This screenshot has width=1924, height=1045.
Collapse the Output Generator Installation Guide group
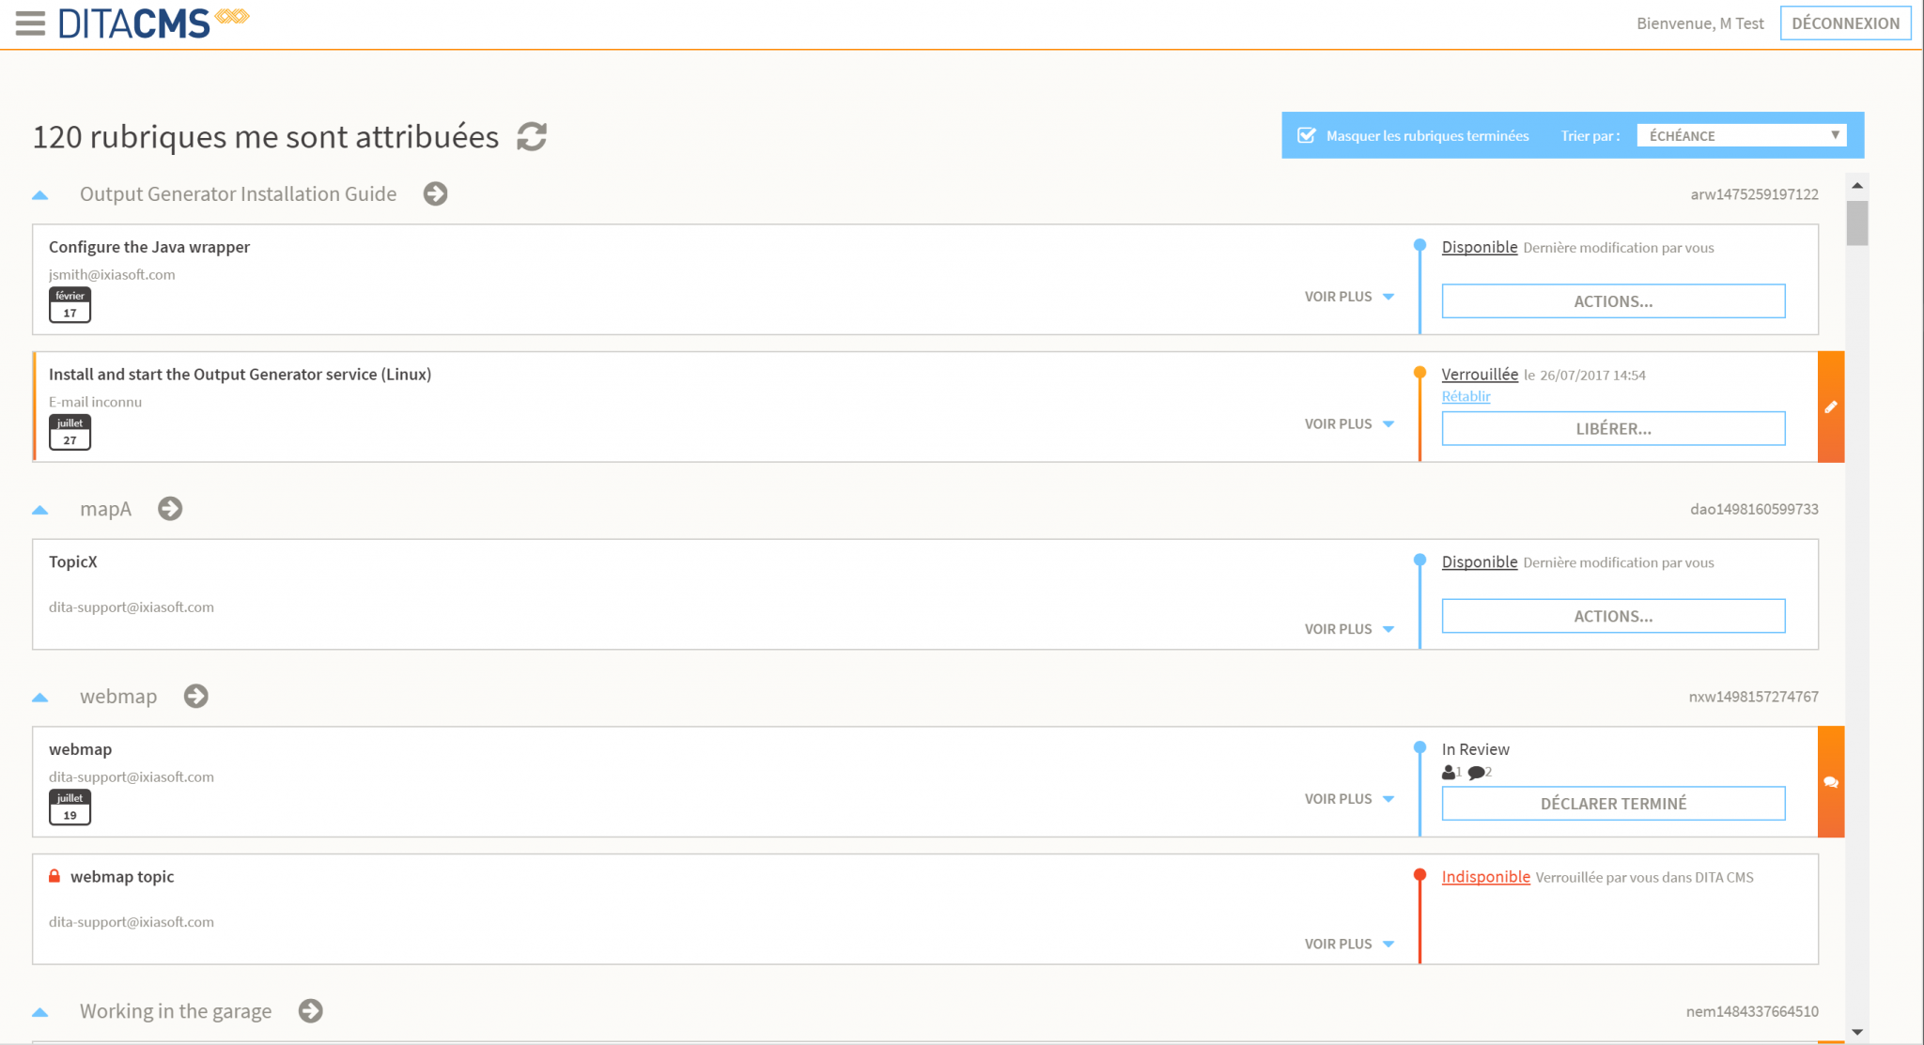click(39, 194)
